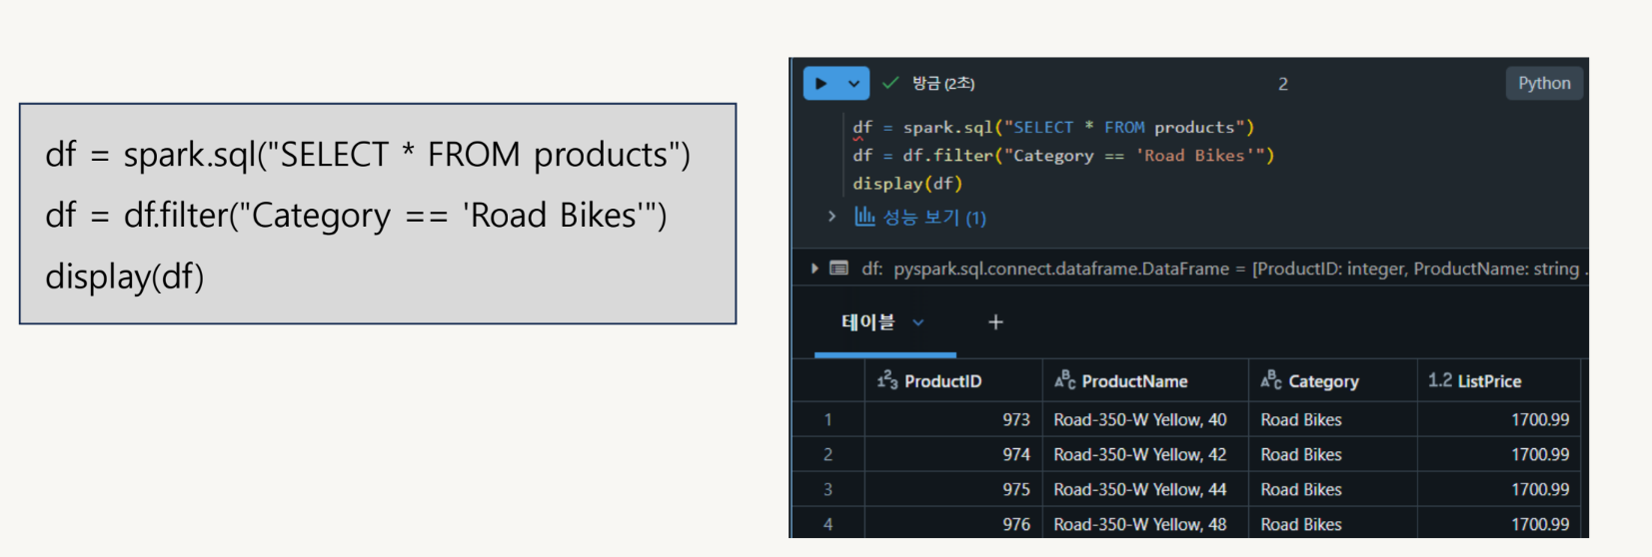
Task: Select row number 1 in the table
Action: (x=827, y=420)
